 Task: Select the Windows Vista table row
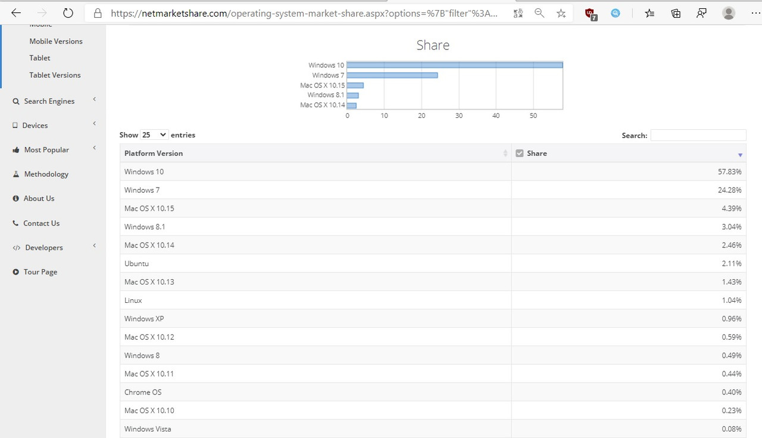(x=433, y=429)
